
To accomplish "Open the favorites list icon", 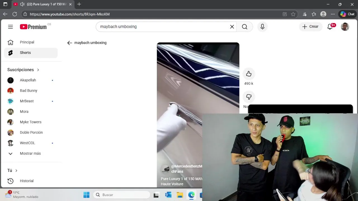I will click(x=314, y=14).
